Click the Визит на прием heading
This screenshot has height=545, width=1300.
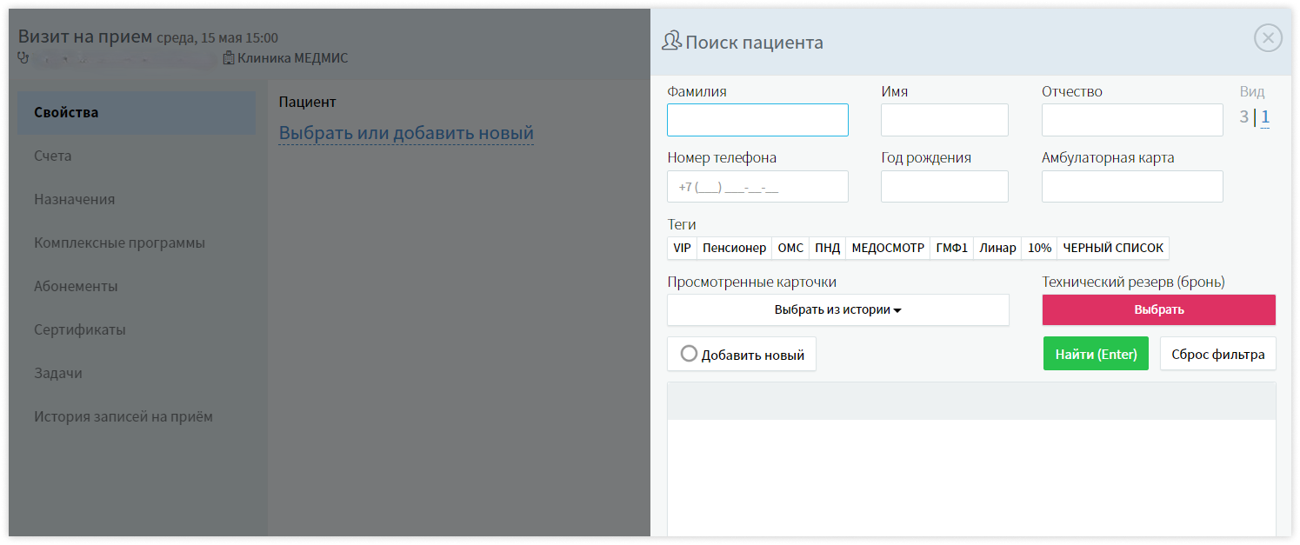tap(84, 37)
